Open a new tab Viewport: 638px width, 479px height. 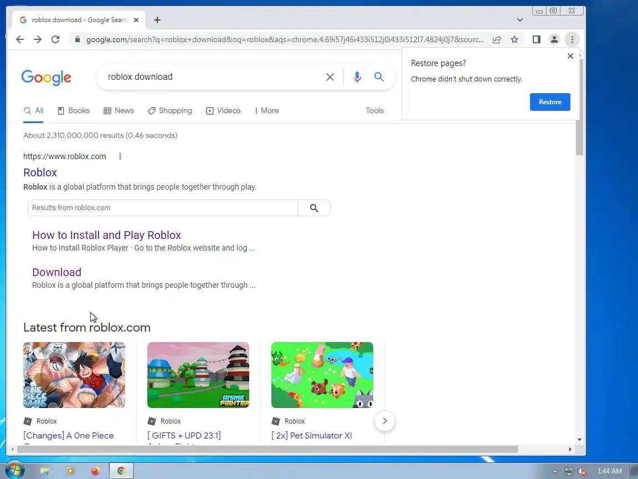pyautogui.click(x=157, y=20)
